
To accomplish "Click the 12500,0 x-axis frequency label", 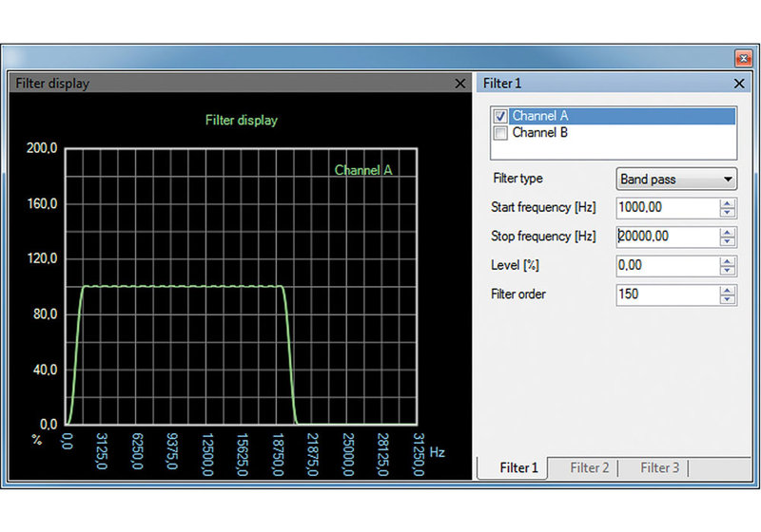I will [x=207, y=454].
